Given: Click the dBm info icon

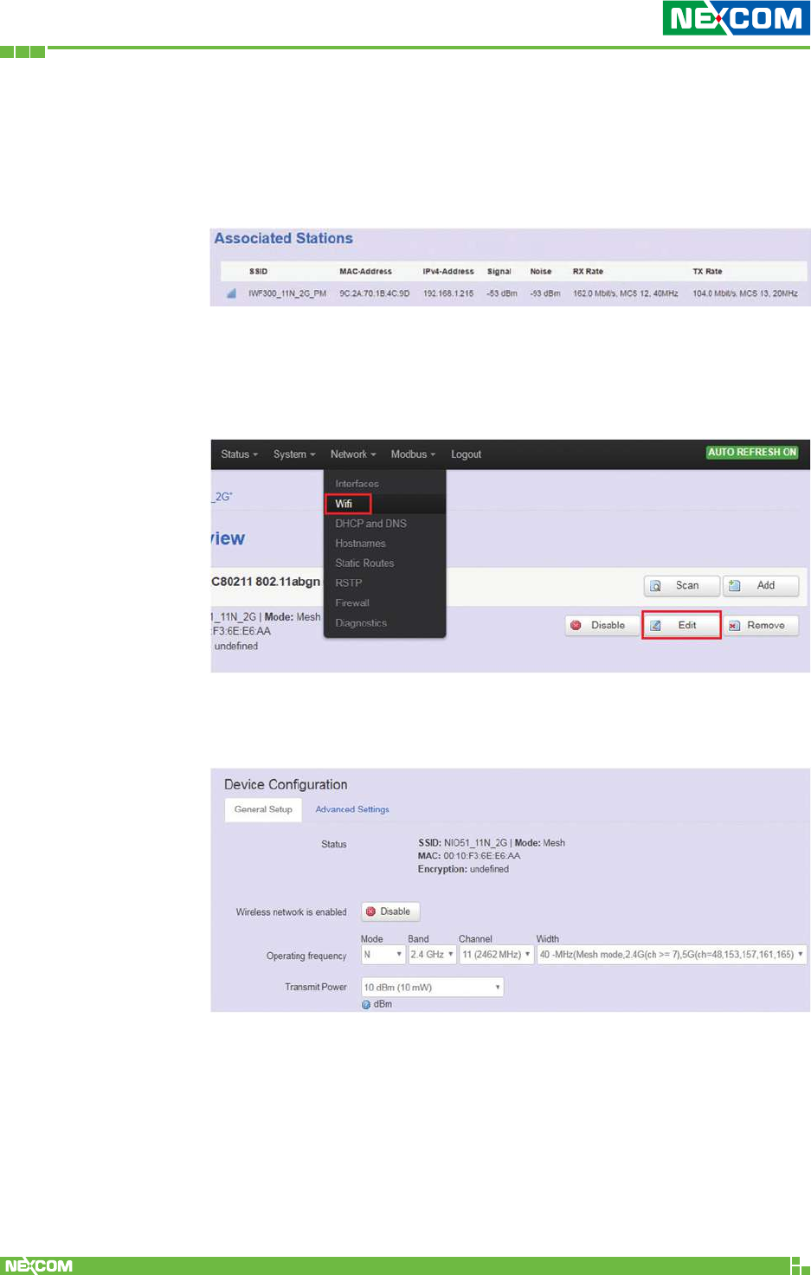Looking at the screenshot, I should (366, 1005).
